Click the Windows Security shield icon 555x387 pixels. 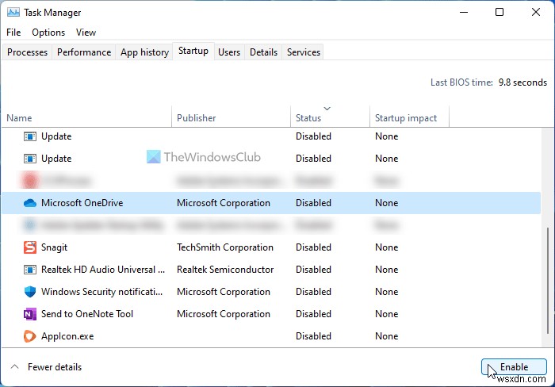pos(30,292)
